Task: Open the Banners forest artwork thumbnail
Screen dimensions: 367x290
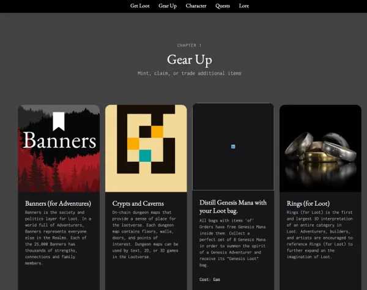Action: (x=59, y=148)
